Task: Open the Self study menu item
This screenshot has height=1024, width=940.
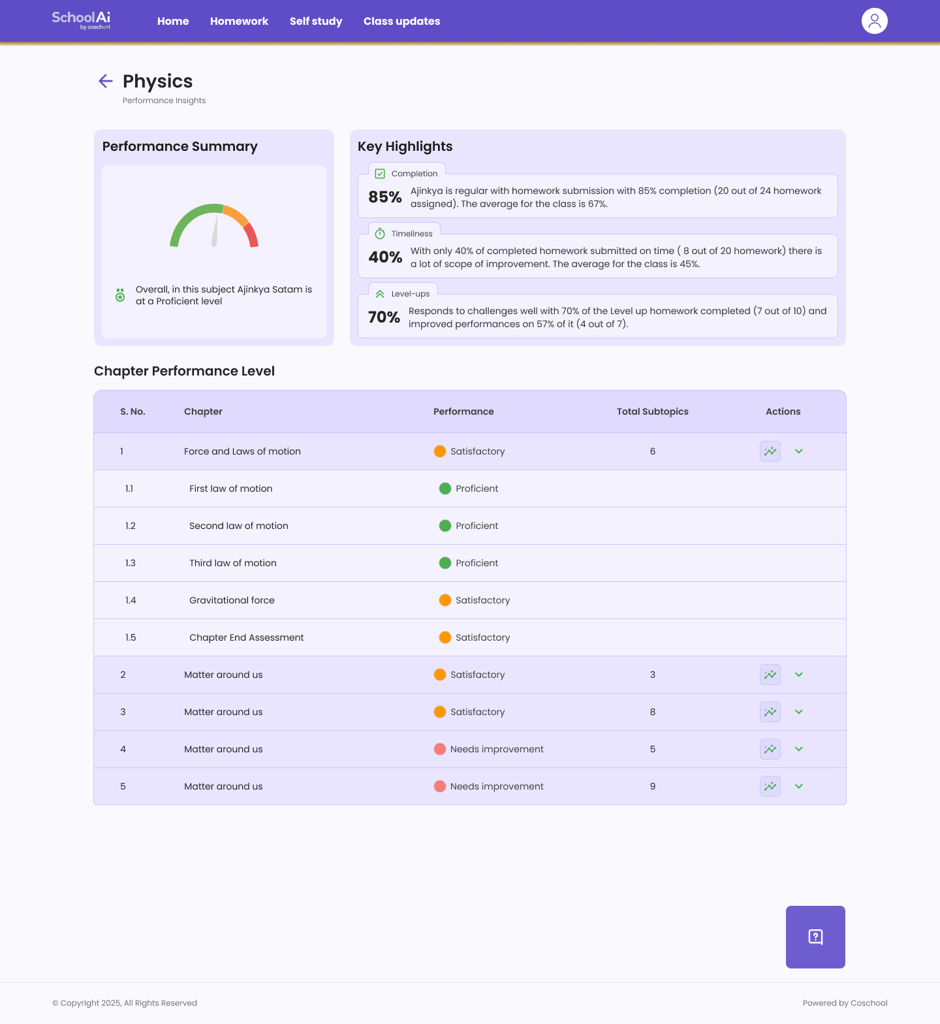Action: pos(316,21)
